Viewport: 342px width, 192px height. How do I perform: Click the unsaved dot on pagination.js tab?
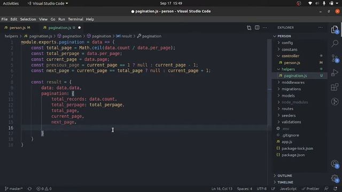coord(80,28)
